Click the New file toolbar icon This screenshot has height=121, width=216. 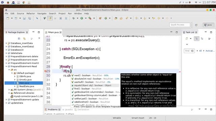pos(8,18)
